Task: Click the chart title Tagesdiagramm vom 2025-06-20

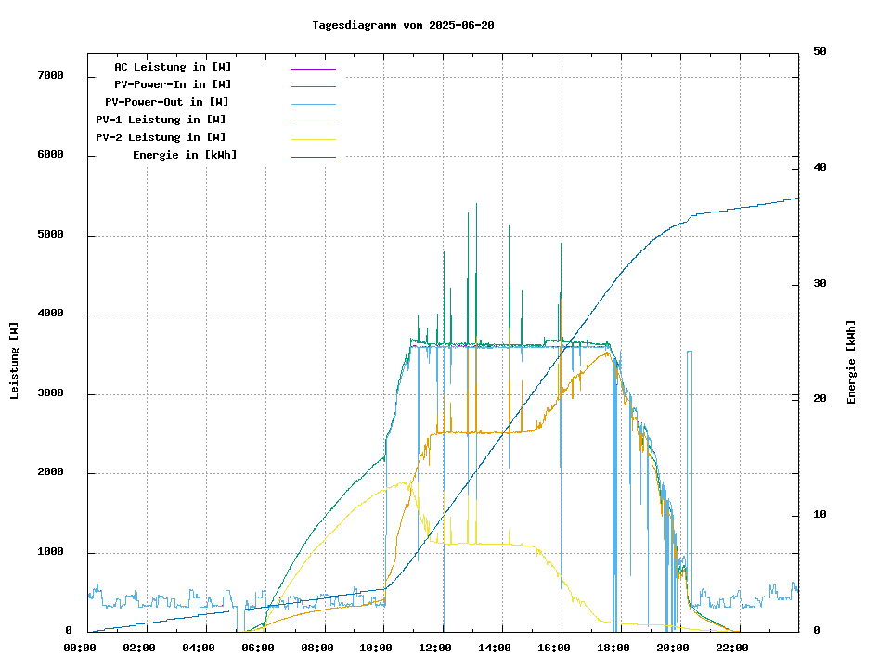Action: (403, 25)
